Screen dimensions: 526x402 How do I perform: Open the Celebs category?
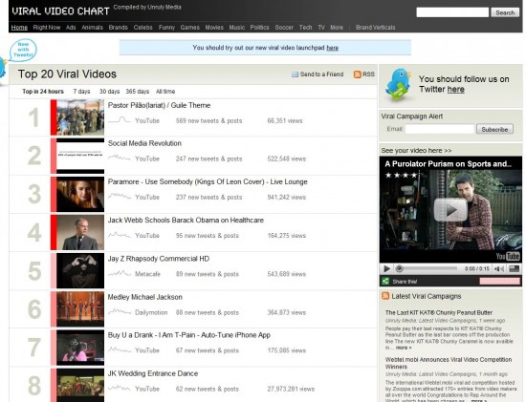(x=142, y=28)
